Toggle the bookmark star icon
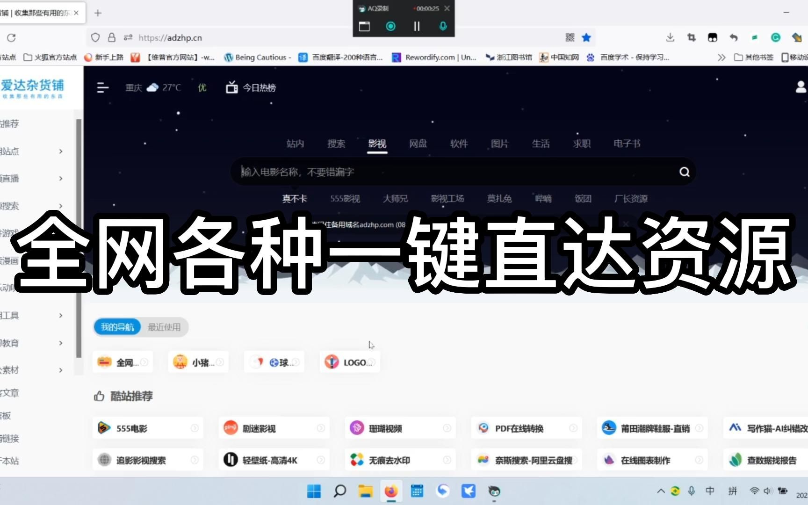Screen dimensions: 808x505 pos(586,37)
